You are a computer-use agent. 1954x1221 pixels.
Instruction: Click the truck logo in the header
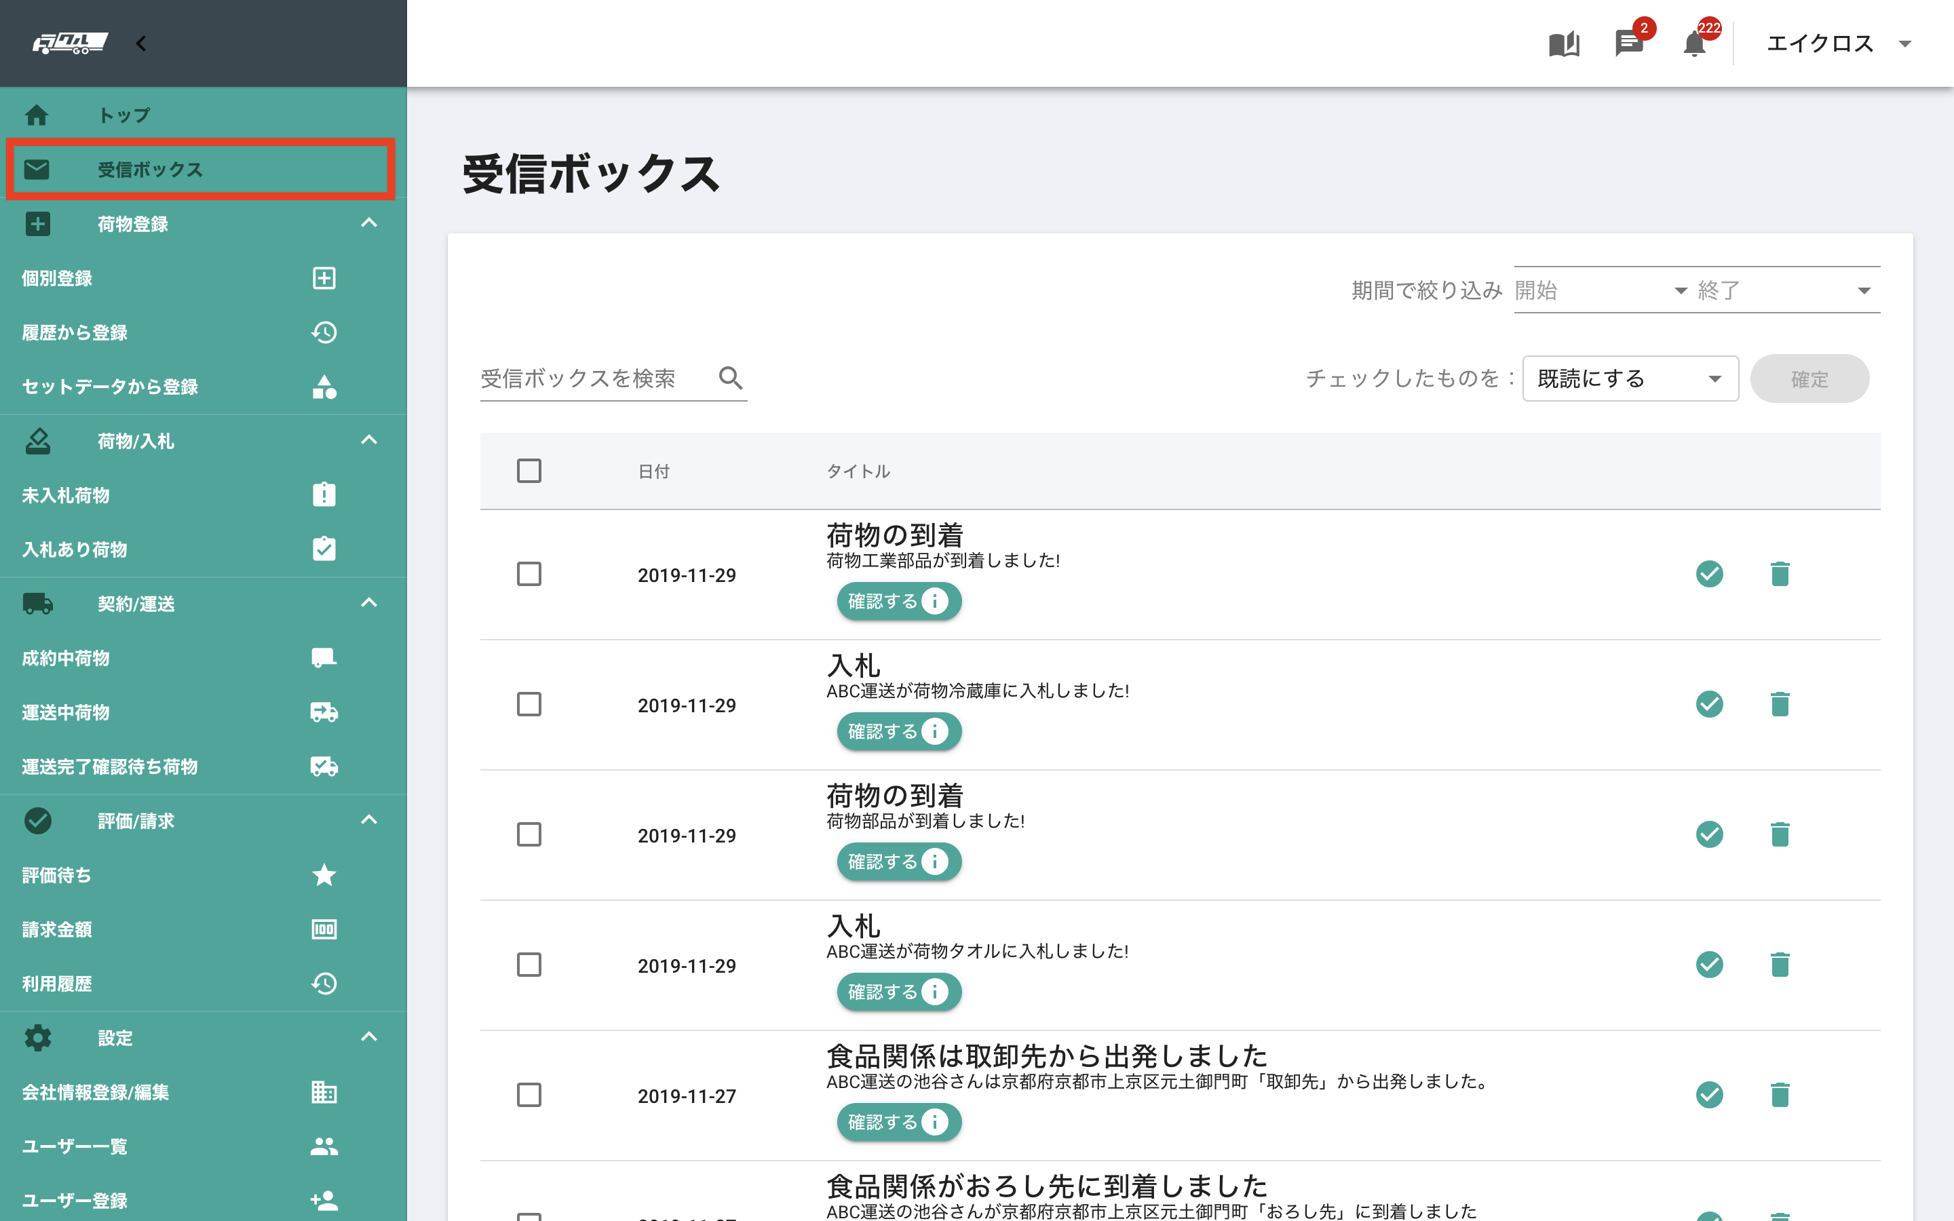click(71, 43)
